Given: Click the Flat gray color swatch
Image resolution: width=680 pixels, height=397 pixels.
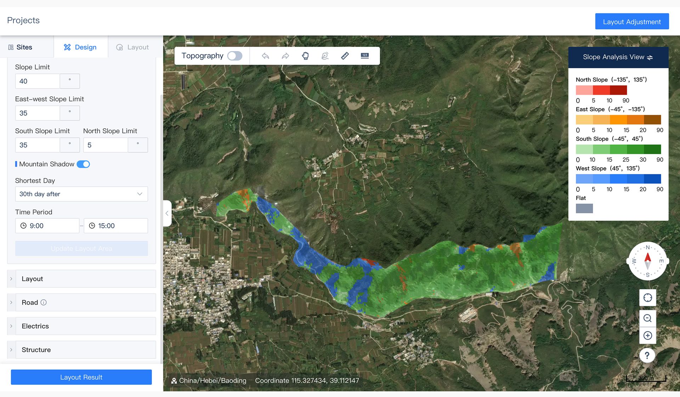Looking at the screenshot, I should (584, 208).
